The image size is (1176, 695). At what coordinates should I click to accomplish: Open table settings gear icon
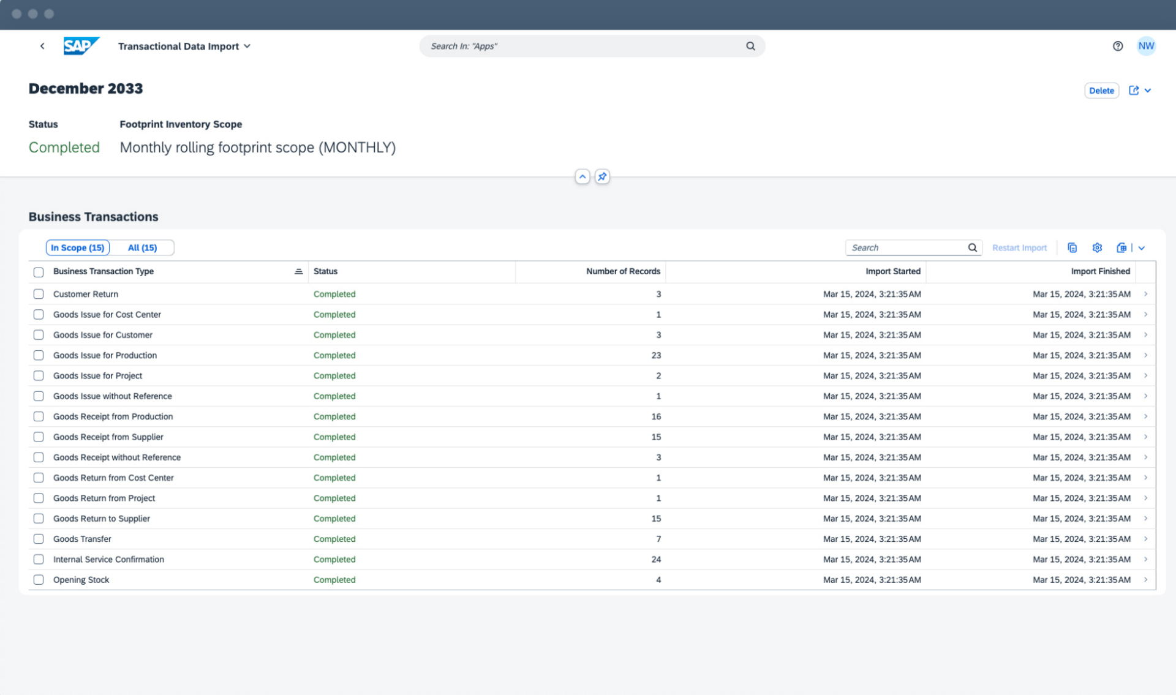click(1097, 247)
